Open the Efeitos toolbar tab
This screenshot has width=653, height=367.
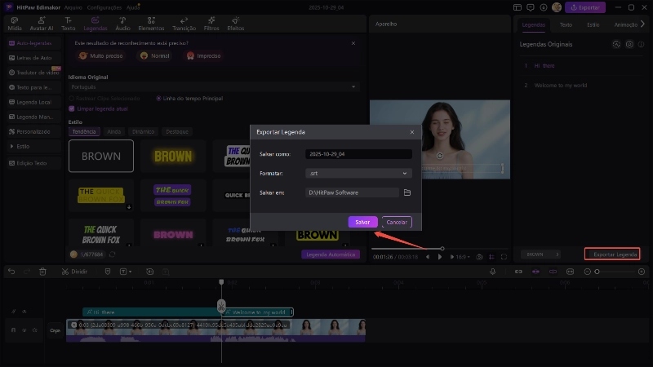[x=235, y=22]
